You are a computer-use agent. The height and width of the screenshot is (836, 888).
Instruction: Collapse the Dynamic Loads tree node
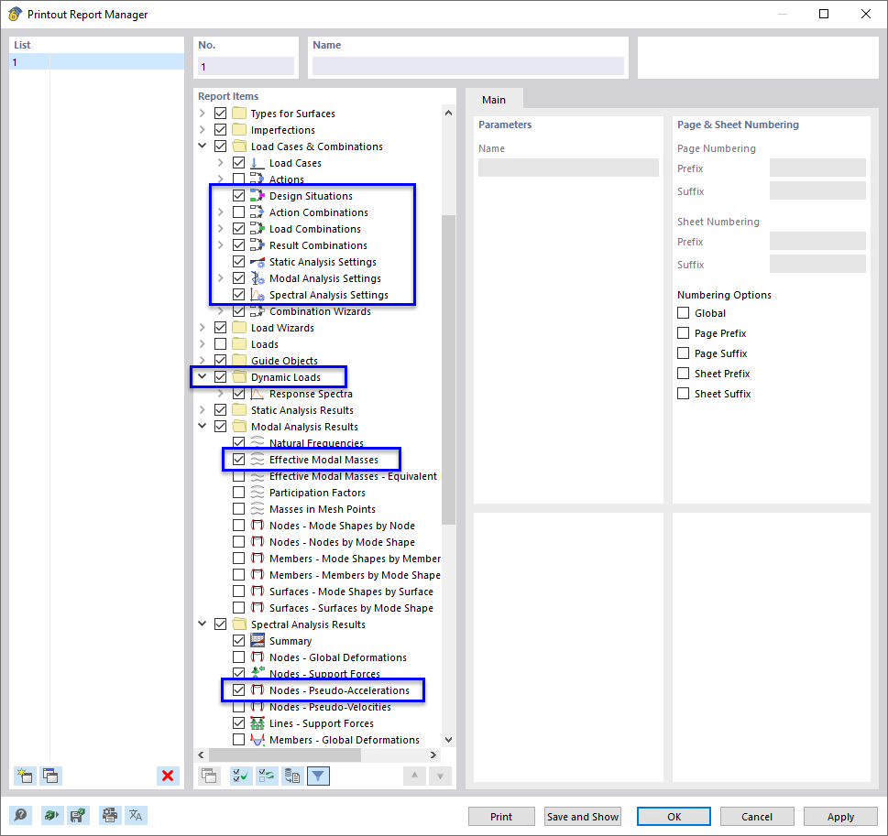click(x=202, y=376)
